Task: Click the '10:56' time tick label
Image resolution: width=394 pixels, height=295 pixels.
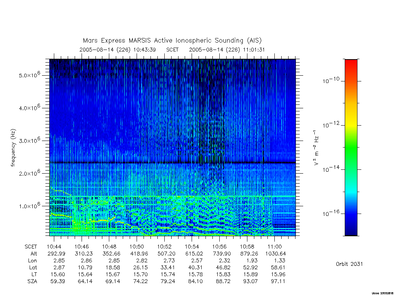Action: (x=219, y=247)
